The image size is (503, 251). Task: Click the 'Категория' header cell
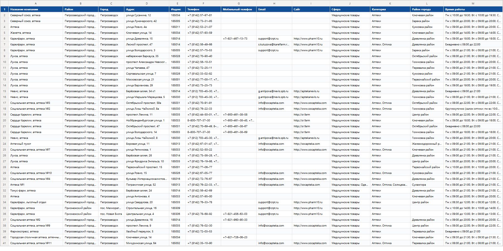coord(390,9)
